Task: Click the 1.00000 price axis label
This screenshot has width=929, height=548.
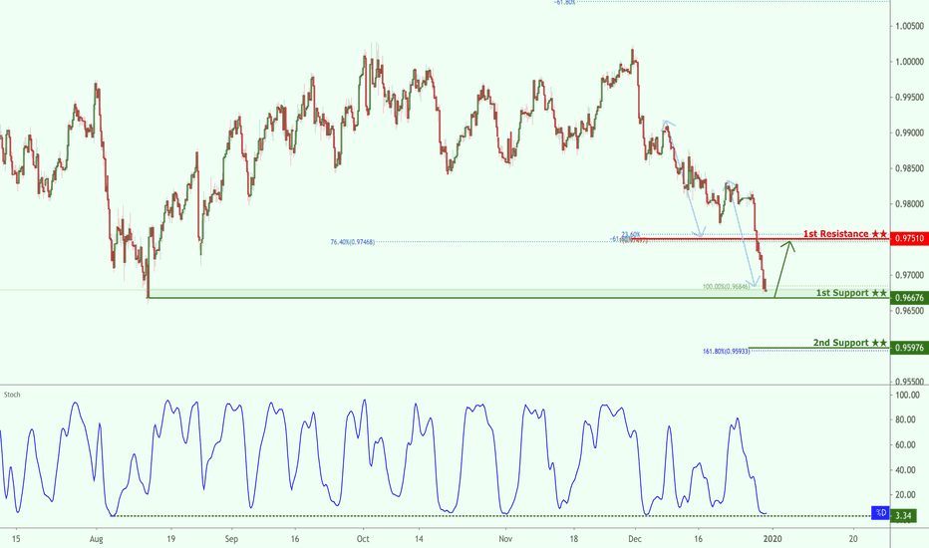Action: [x=909, y=62]
